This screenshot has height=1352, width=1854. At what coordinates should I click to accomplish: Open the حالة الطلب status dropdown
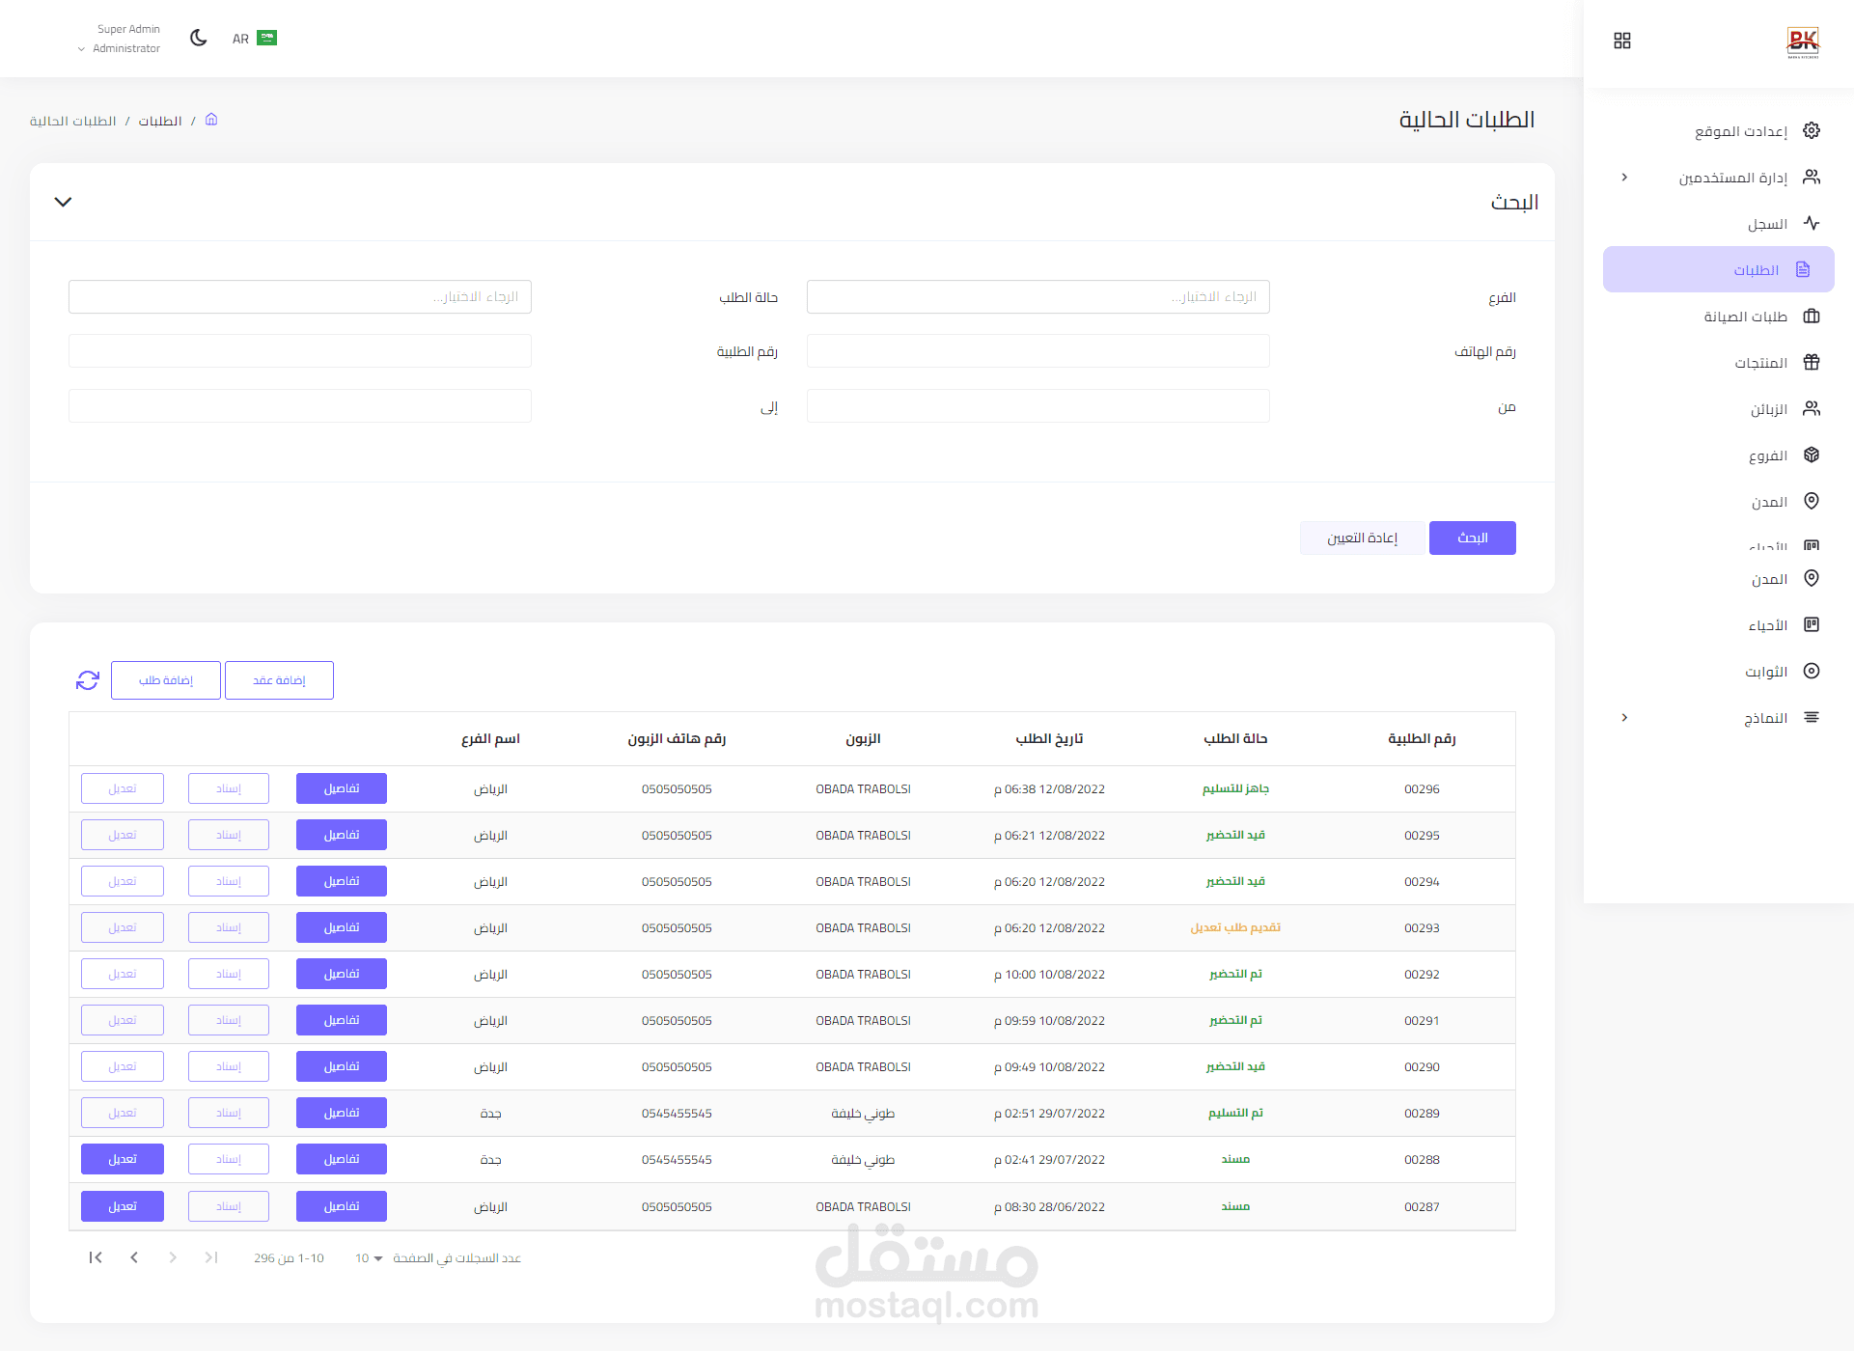[x=300, y=297]
